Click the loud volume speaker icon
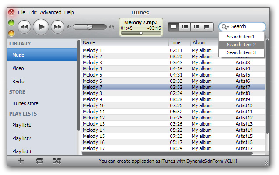This screenshot has height=175, width=279. (111, 27)
